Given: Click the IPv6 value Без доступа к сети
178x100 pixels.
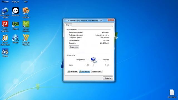Looking at the screenshot, I should tap(102, 35).
